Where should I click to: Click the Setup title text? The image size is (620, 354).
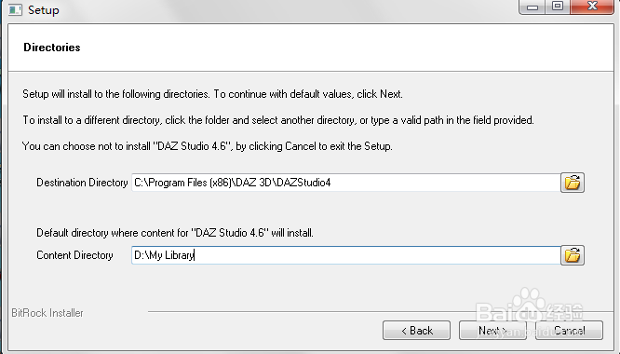pyautogui.click(x=44, y=10)
